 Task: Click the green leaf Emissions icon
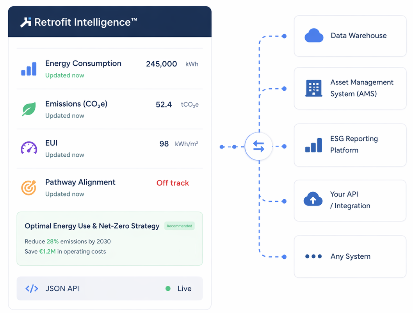pyautogui.click(x=29, y=109)
